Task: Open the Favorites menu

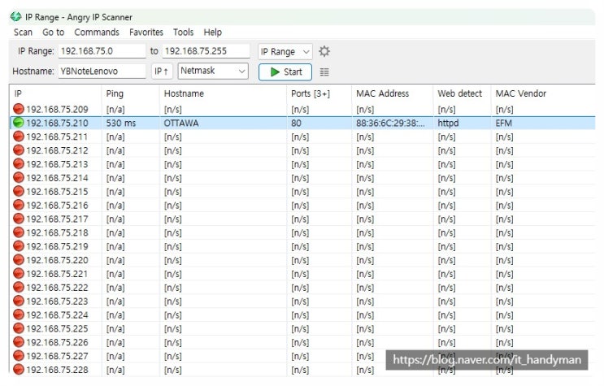Action: [146, 33]
